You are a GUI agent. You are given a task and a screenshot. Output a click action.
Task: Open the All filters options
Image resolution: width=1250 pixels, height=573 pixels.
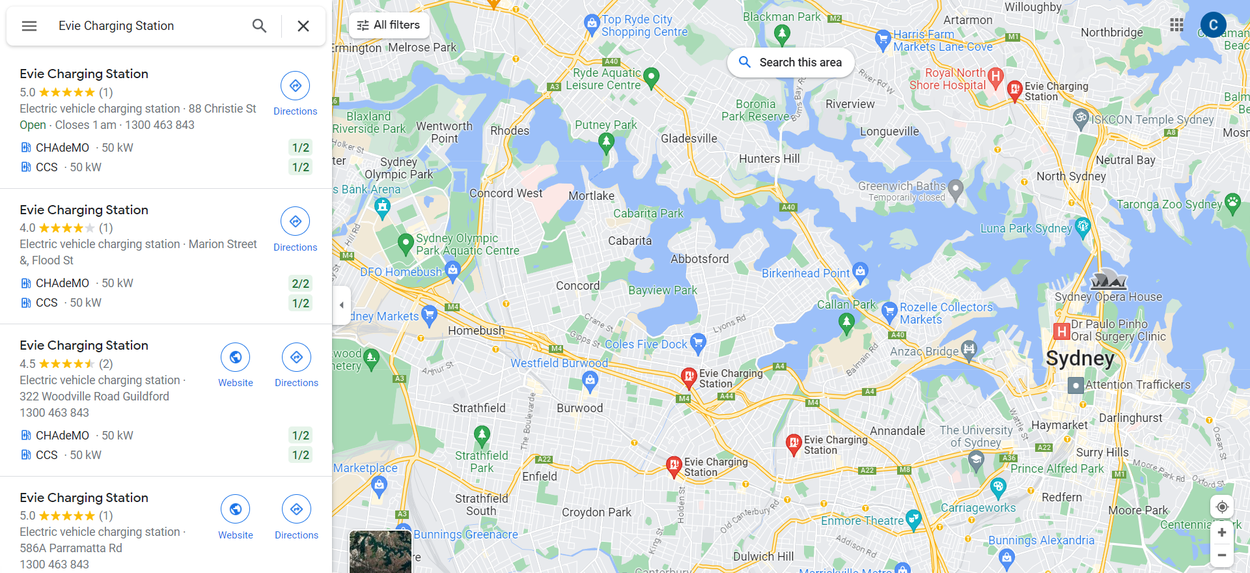point(389,25)
